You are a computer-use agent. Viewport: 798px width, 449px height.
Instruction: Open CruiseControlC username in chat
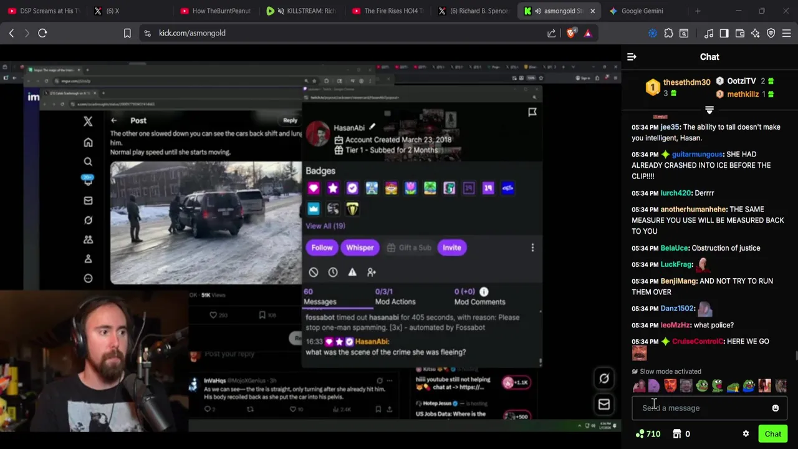tap(698, 341)
